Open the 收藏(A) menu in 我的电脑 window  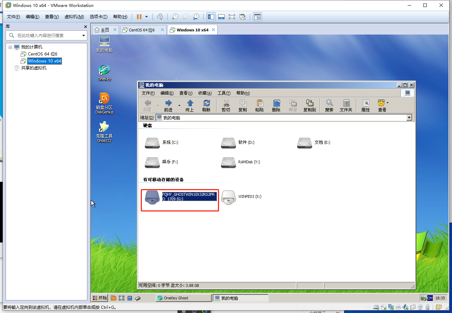coord(205,93)
